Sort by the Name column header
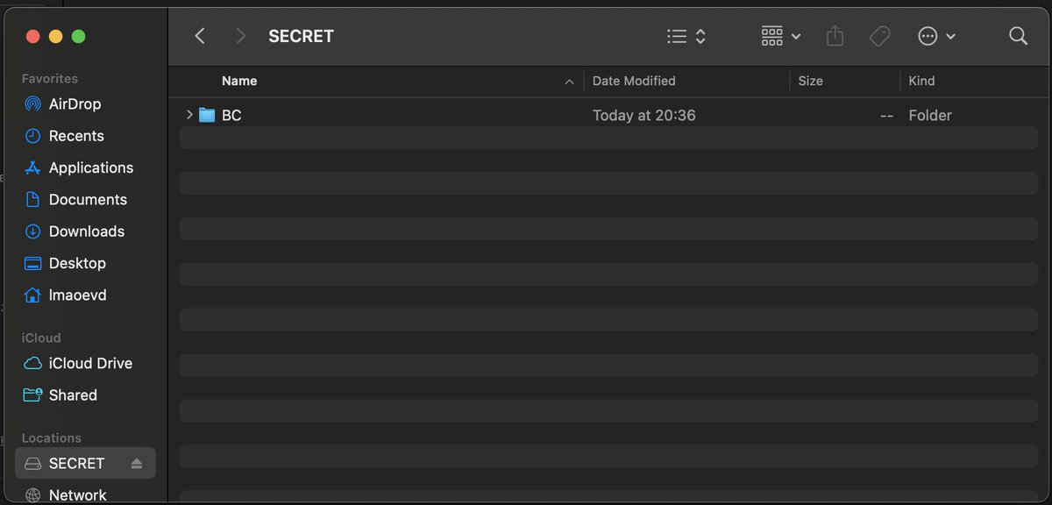Screen dimensions: 1052x505 pos(239,81)
